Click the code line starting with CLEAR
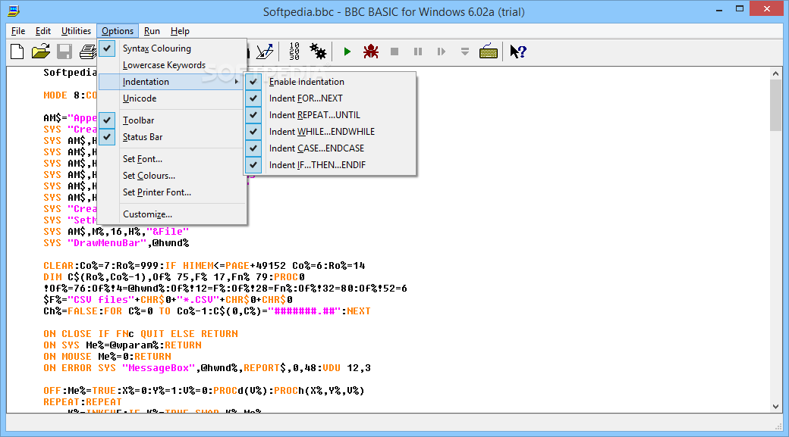 [204, 265]
